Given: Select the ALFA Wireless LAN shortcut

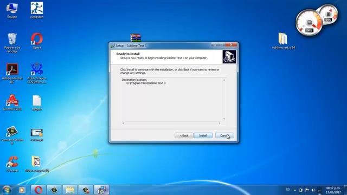Looking at the screenshot, I should 37,74.
